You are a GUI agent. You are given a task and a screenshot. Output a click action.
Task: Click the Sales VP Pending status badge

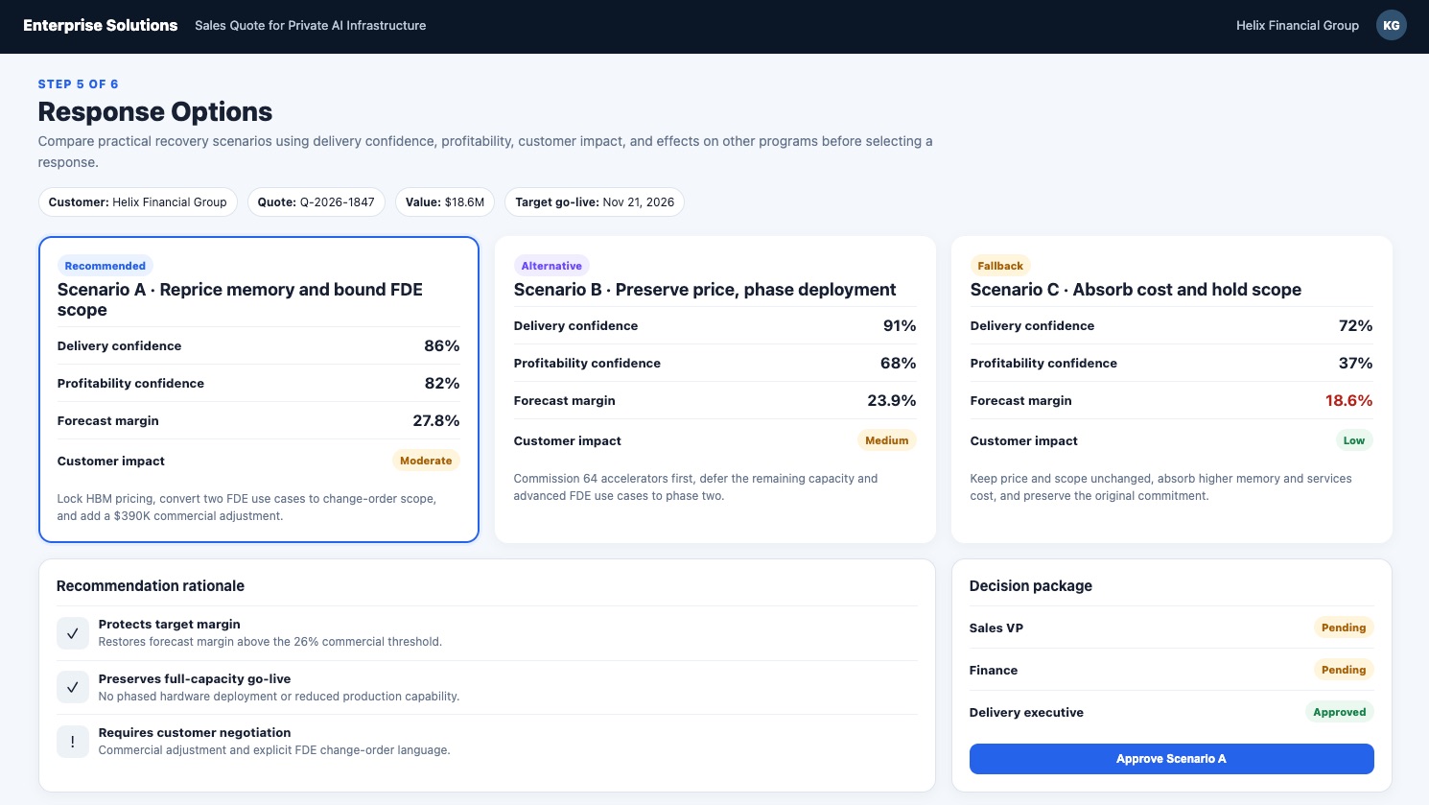[1343, 627]
